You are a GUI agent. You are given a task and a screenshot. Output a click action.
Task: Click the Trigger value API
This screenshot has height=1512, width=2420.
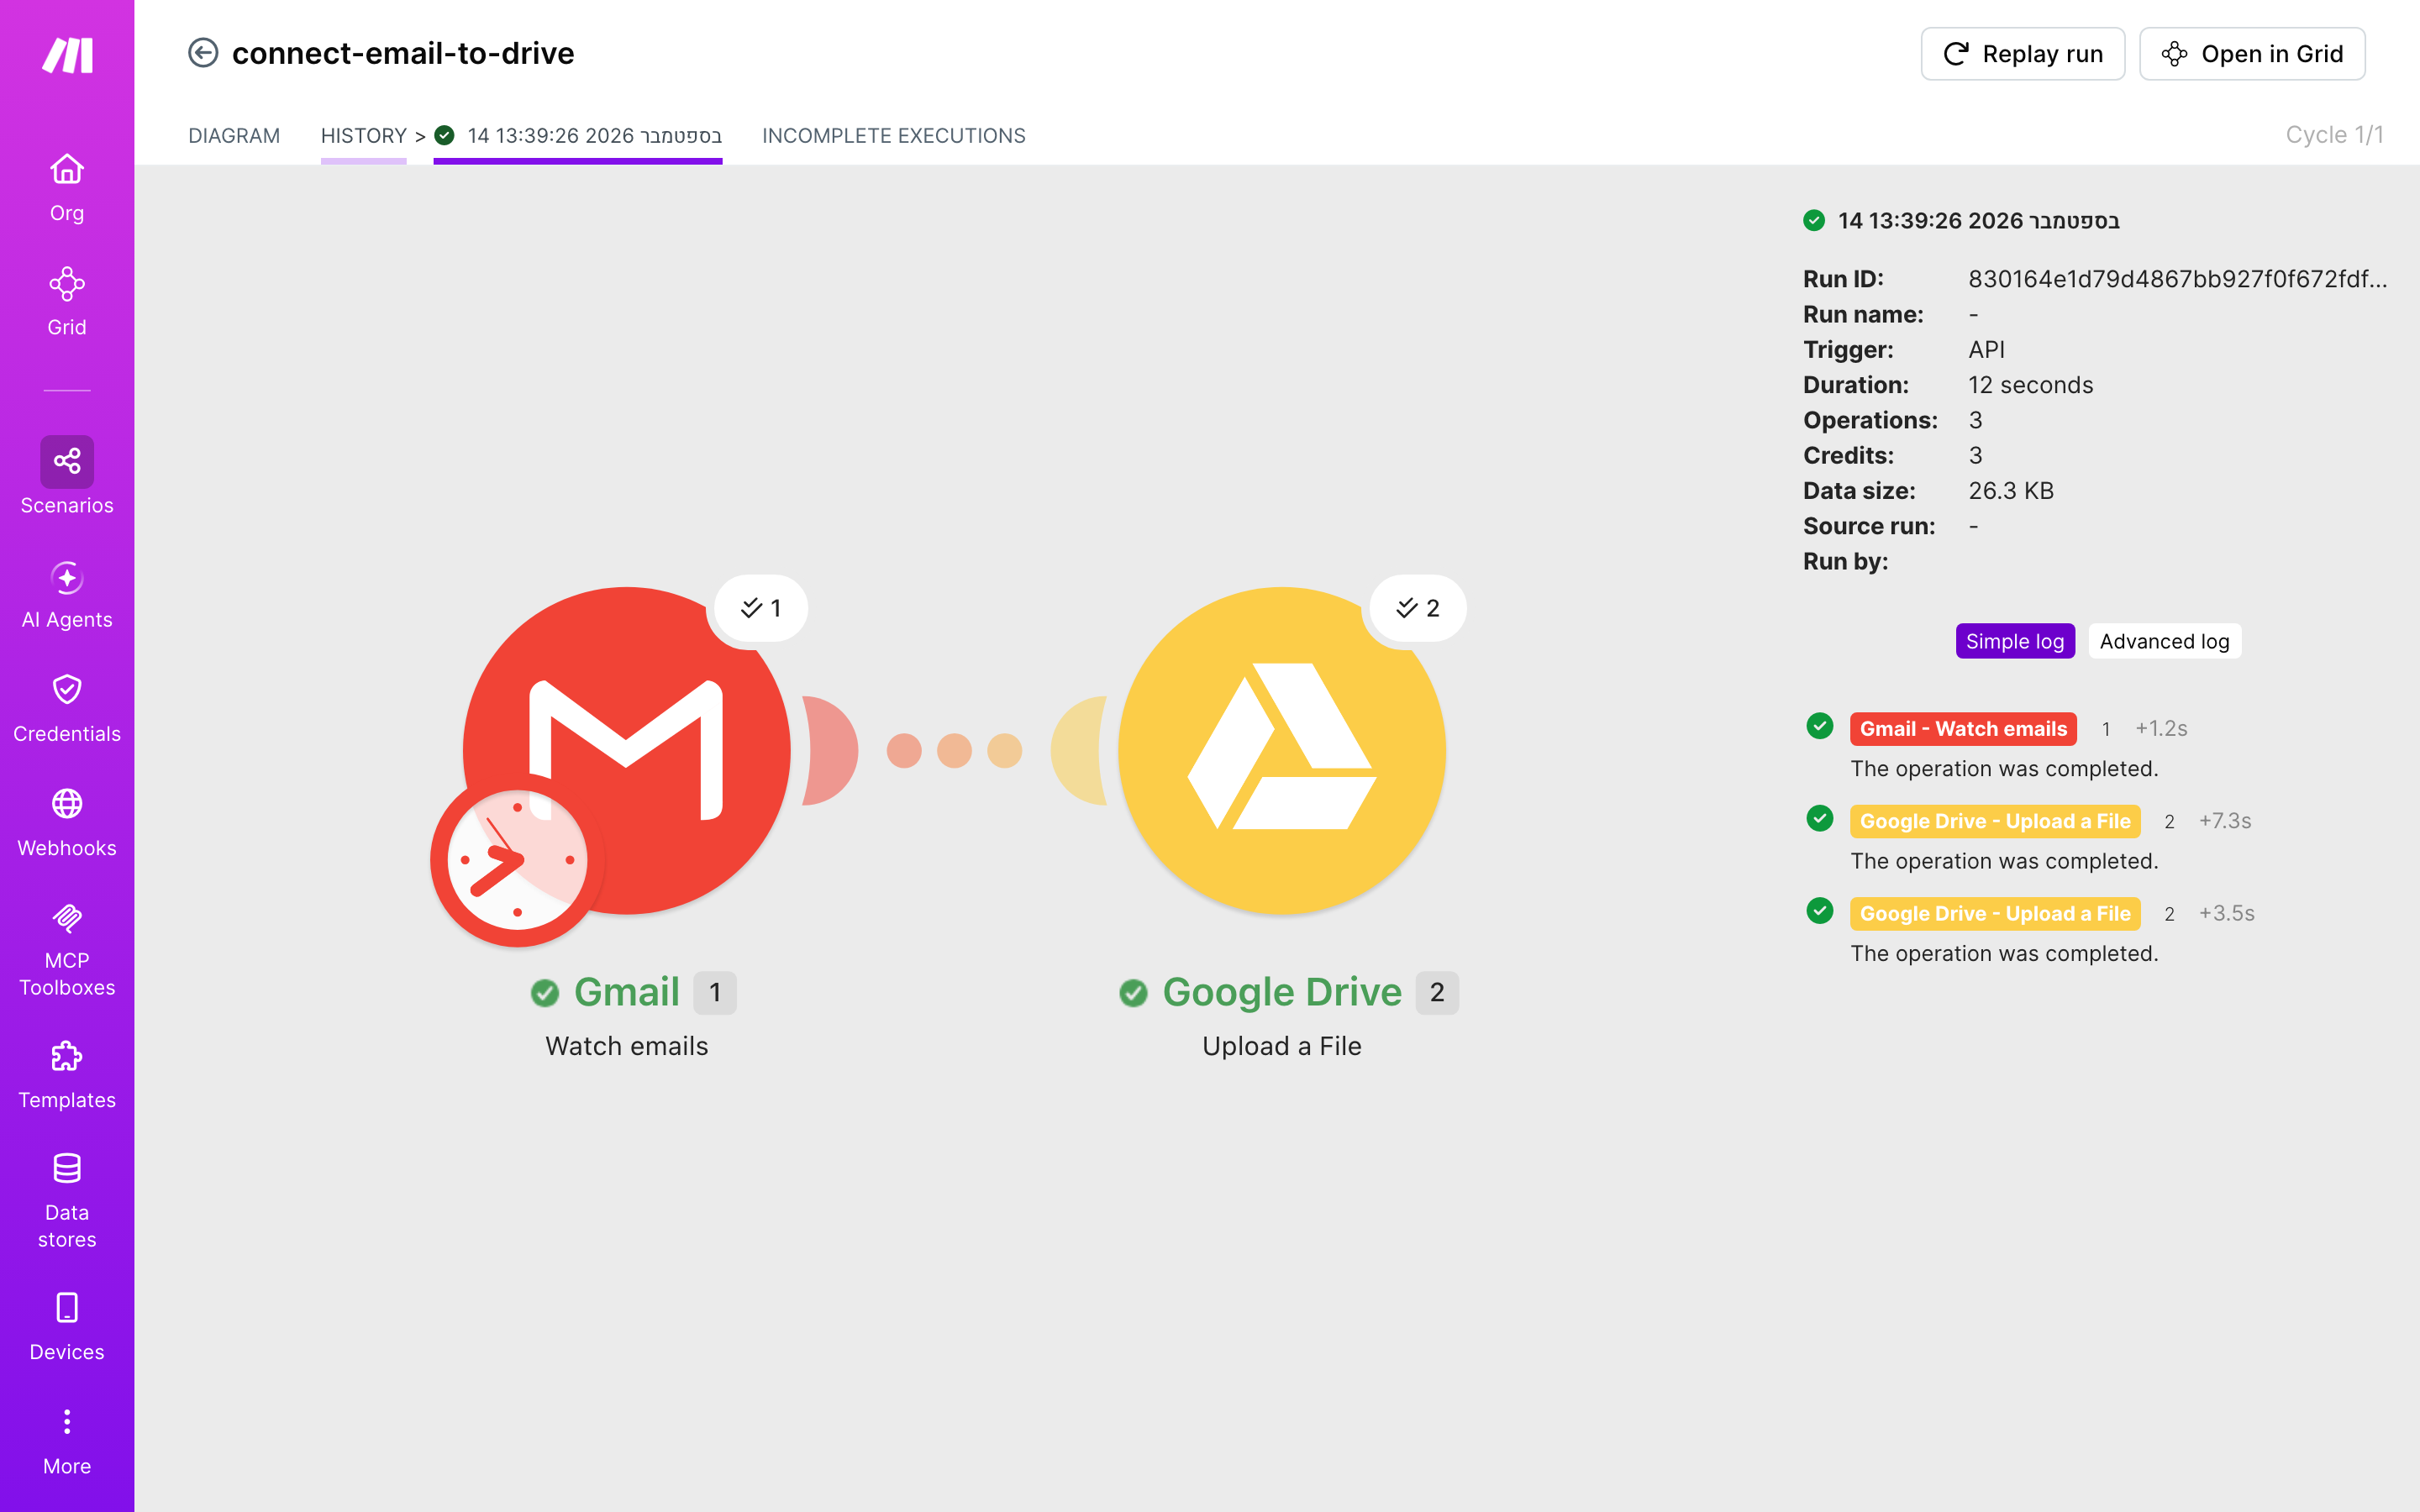pyautogui.click(x=1986, y=350)
